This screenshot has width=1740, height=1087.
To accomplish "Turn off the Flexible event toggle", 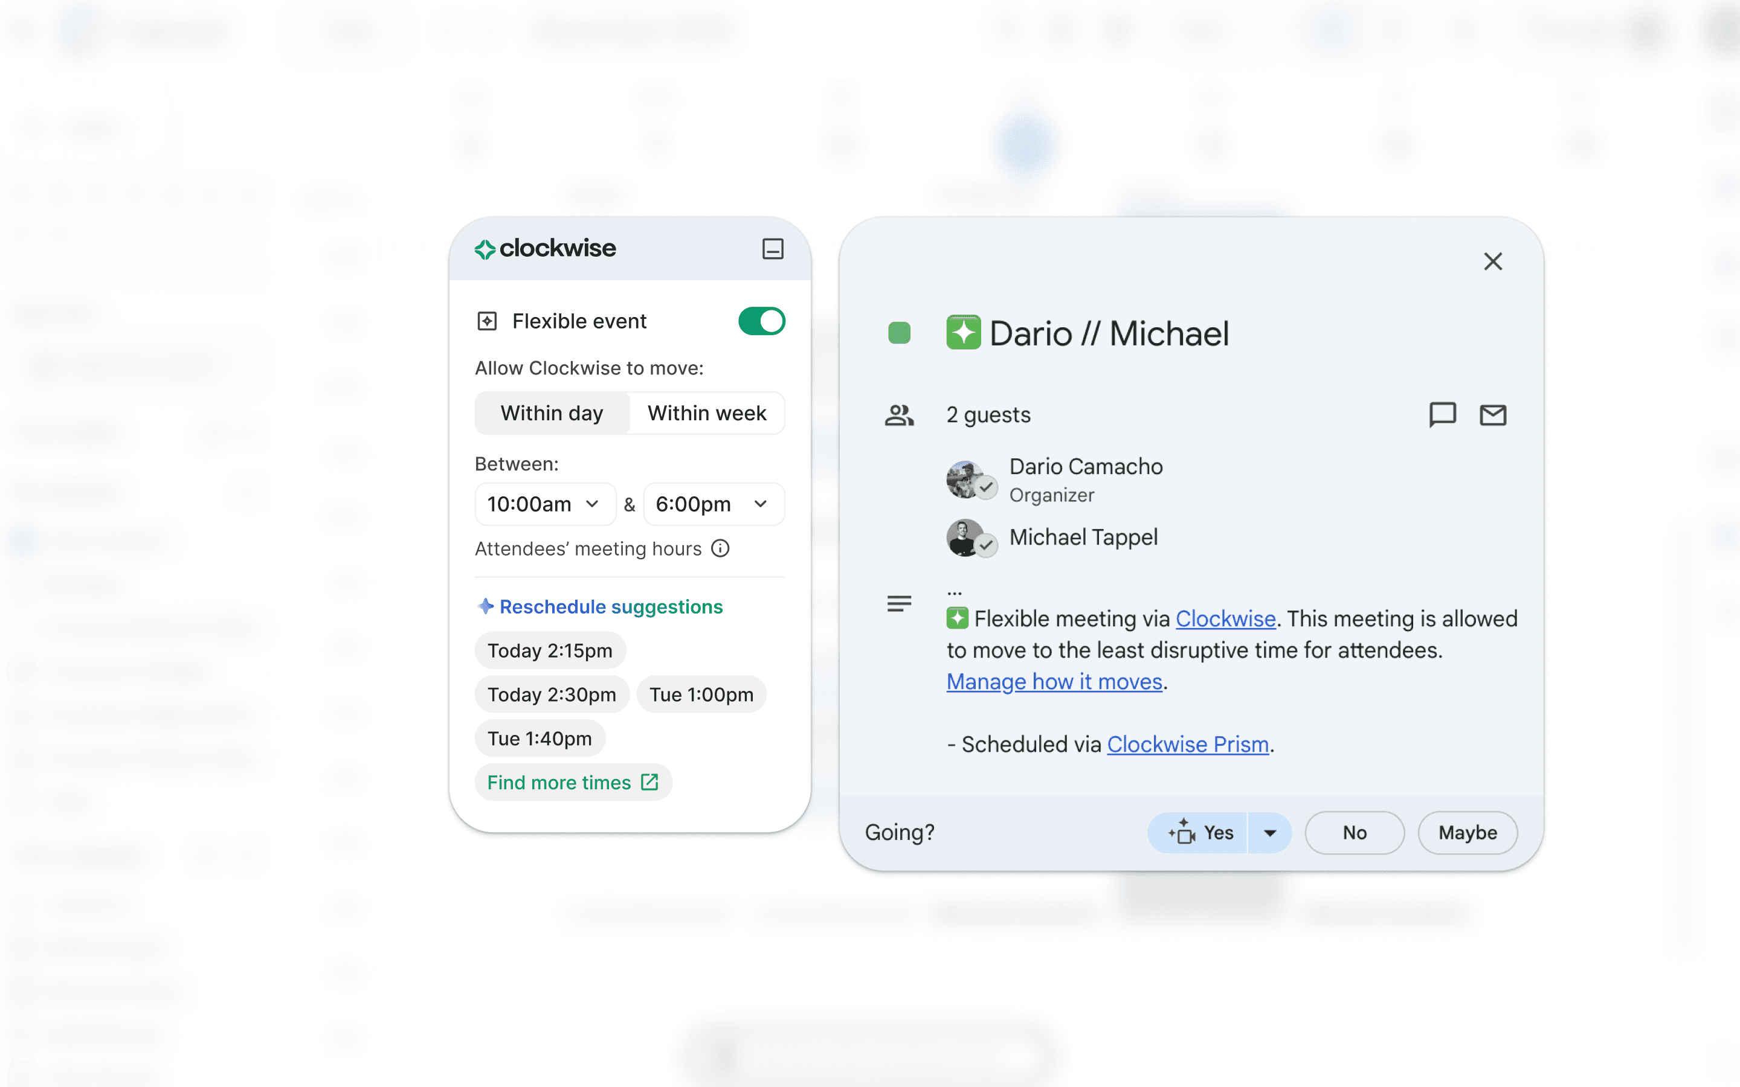I will [x=761, y=321].
